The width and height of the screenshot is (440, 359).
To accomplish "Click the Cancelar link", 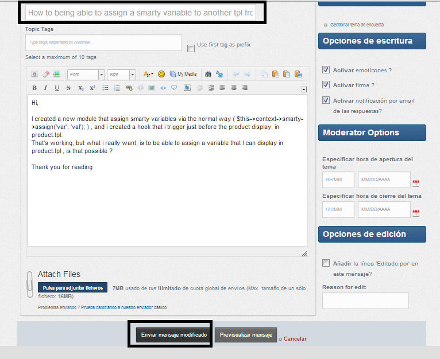I will point(295,339).
